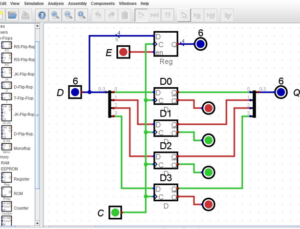This screenshot has height=229, width=300.
Task: Click the help question mark icon
Action: 42,15
